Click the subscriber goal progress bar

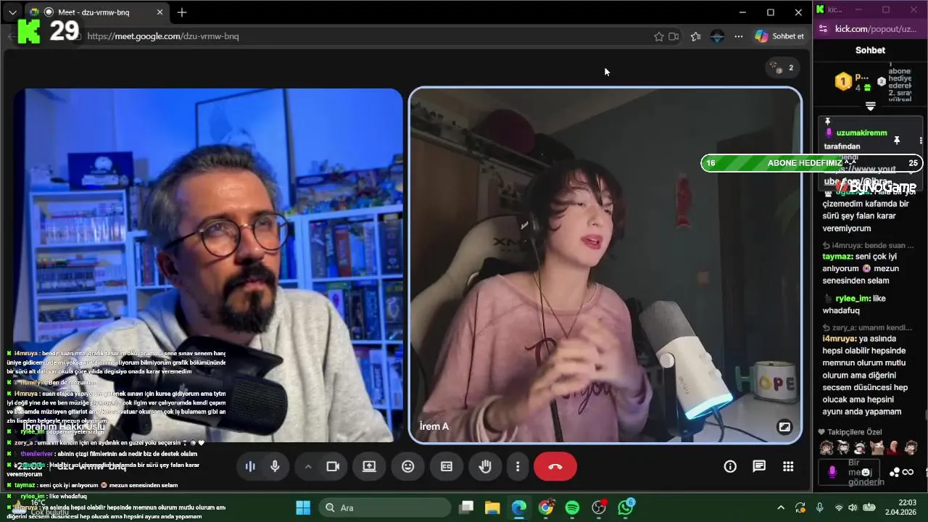pos(812,162)
